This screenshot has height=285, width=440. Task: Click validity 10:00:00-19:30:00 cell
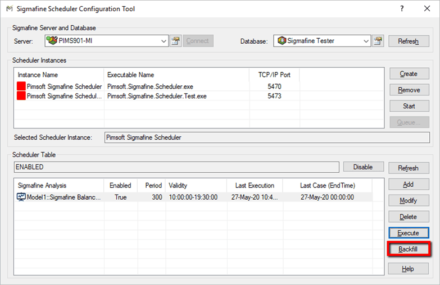tap(193, 197)
